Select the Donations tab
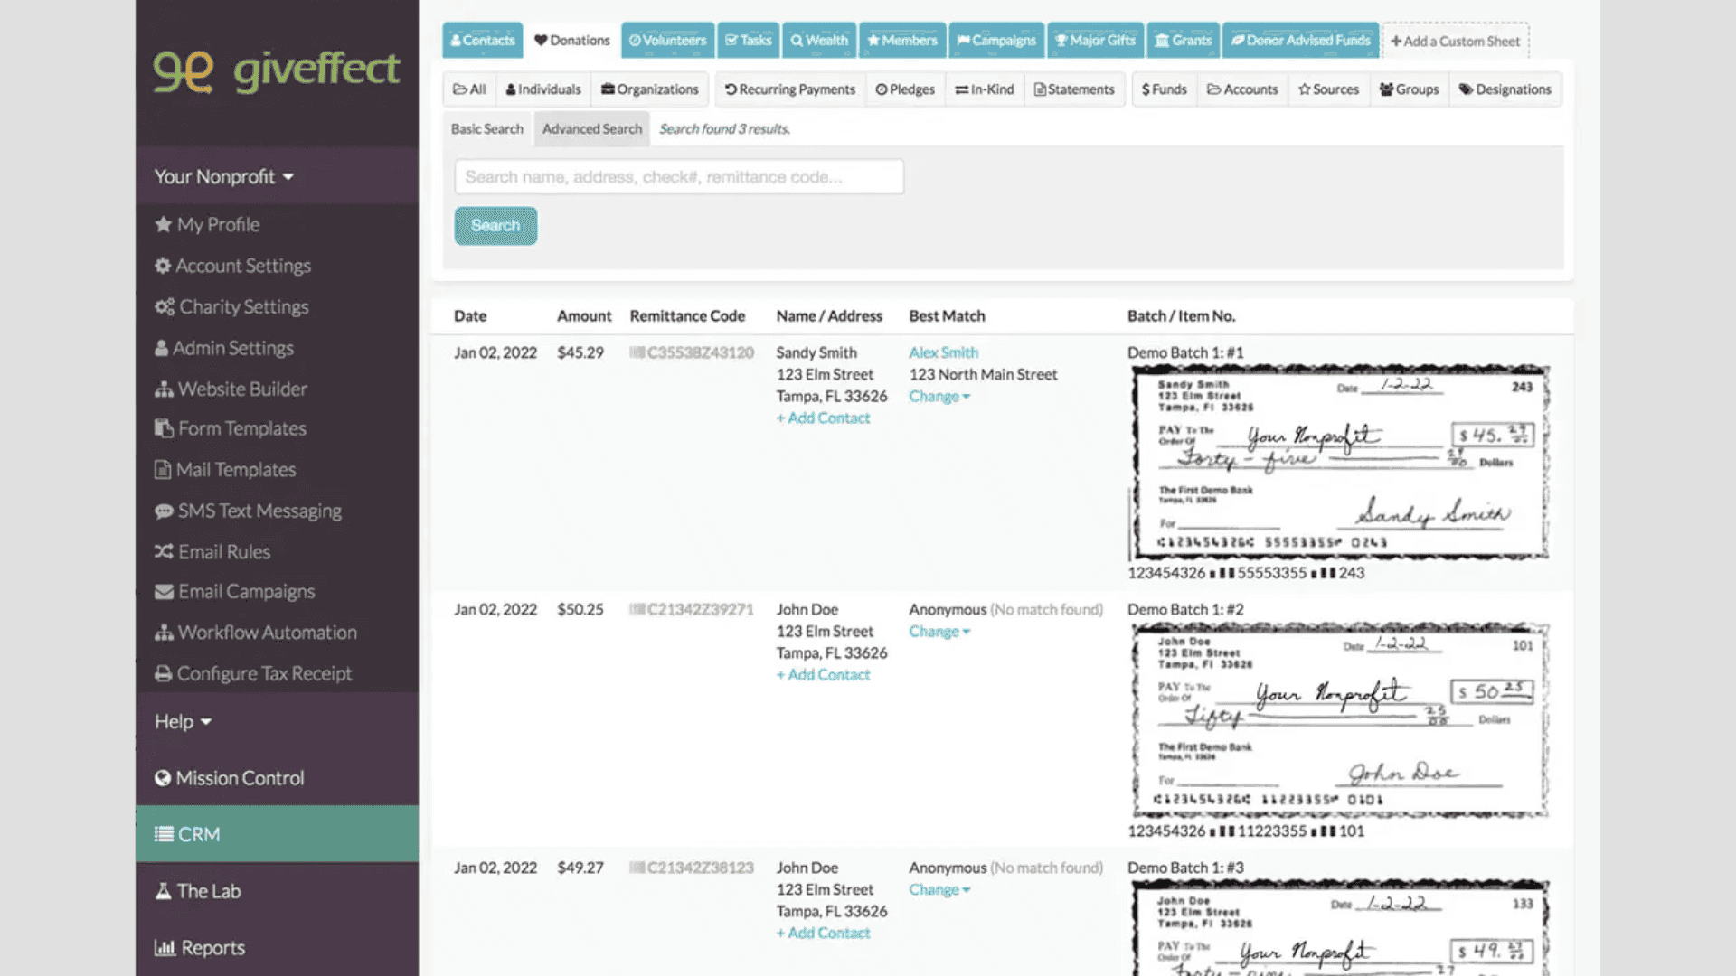The width and height of the screenshot is (1736, 976). (x=572, y=41)
